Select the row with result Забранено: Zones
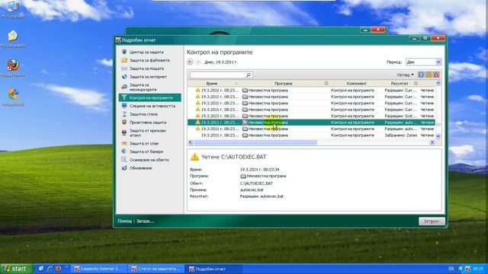The width and height of the screenshot is (488, 274). 311,135
